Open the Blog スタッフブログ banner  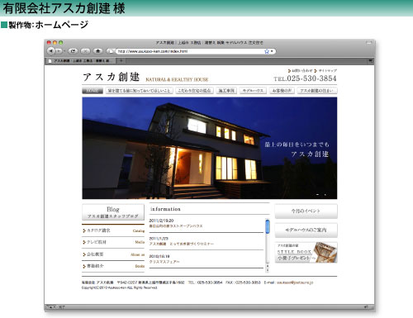113,212
